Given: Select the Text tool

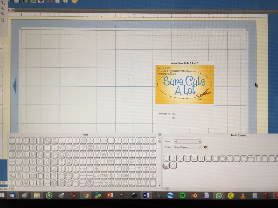Looking at the screenshot, I should click(x=3, y=3).
